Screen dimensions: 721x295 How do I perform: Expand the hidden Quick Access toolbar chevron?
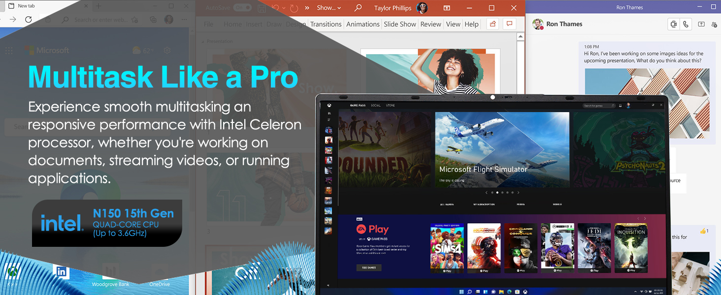click(307, 8)
